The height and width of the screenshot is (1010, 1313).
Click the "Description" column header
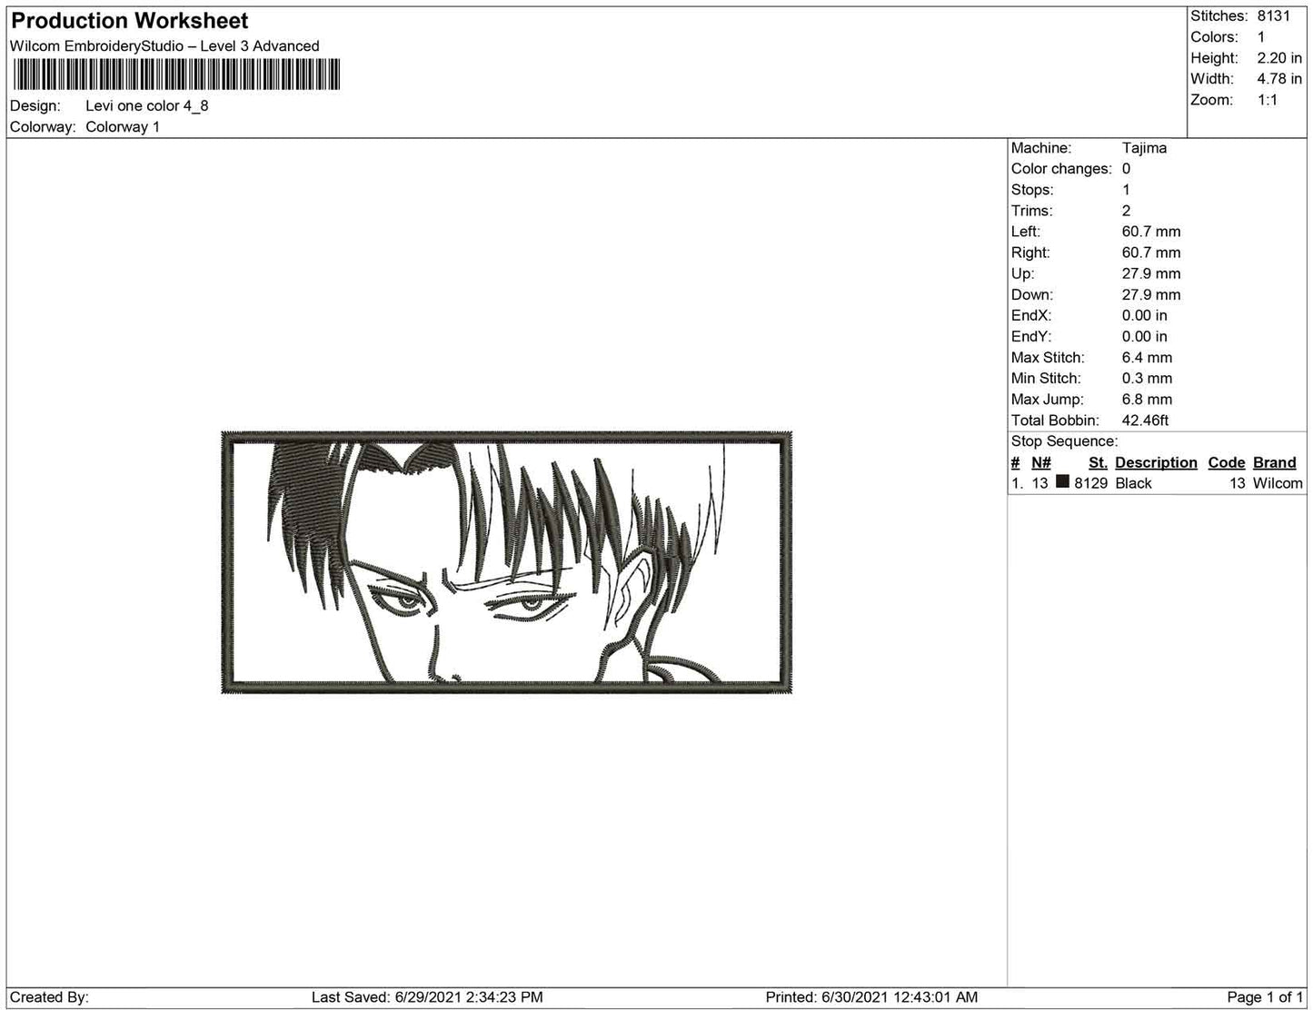pyautogui.click(x=1156, y=462)
